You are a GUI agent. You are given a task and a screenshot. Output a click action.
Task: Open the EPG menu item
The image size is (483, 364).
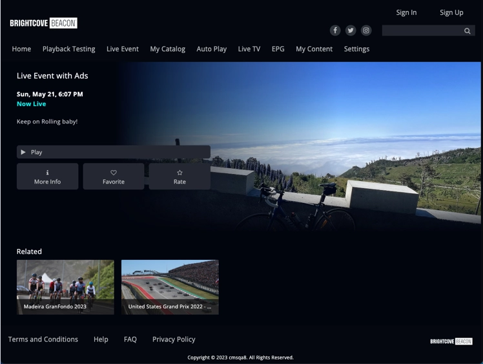point(278,49)
